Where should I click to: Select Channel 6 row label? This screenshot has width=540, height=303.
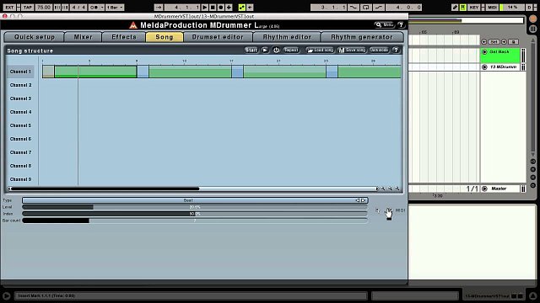(x=20, y=139)
